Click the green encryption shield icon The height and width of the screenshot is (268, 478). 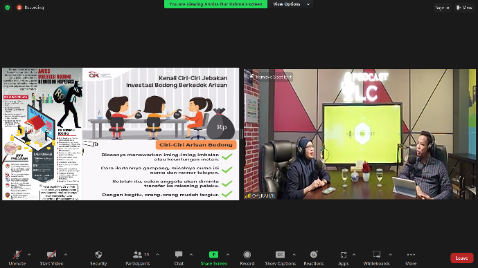coord(8,8)
